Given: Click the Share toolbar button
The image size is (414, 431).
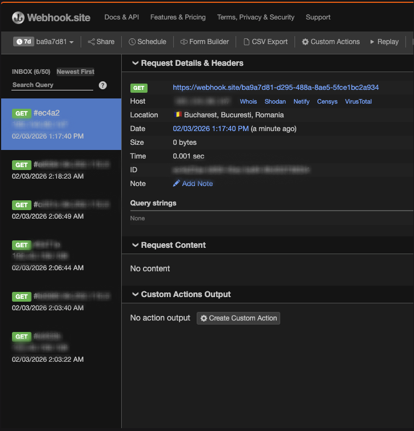Looking at the screenshot, I should click(101, 42).
